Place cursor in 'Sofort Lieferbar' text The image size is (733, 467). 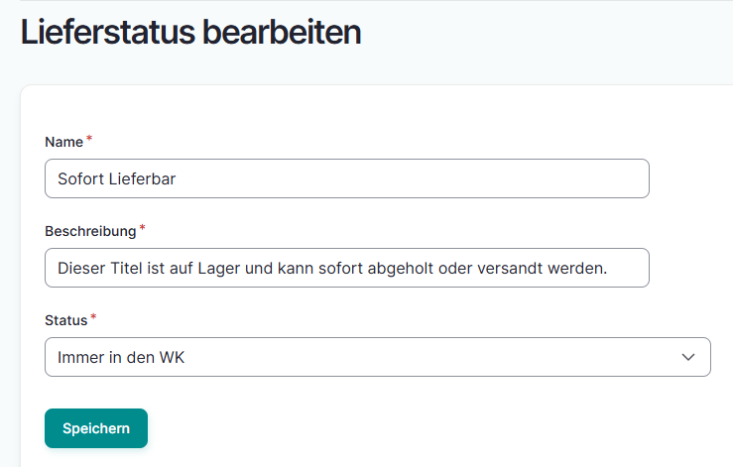(x=117, y=179)
